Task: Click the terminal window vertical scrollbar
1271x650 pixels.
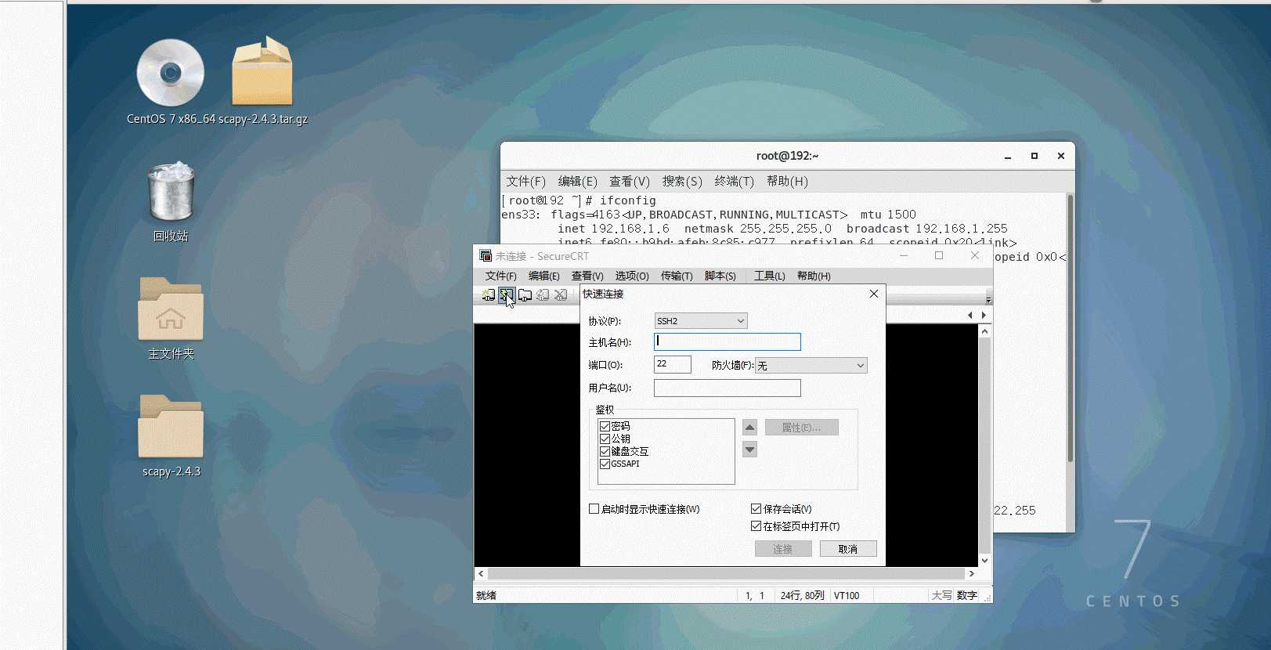Action: 1070,329
